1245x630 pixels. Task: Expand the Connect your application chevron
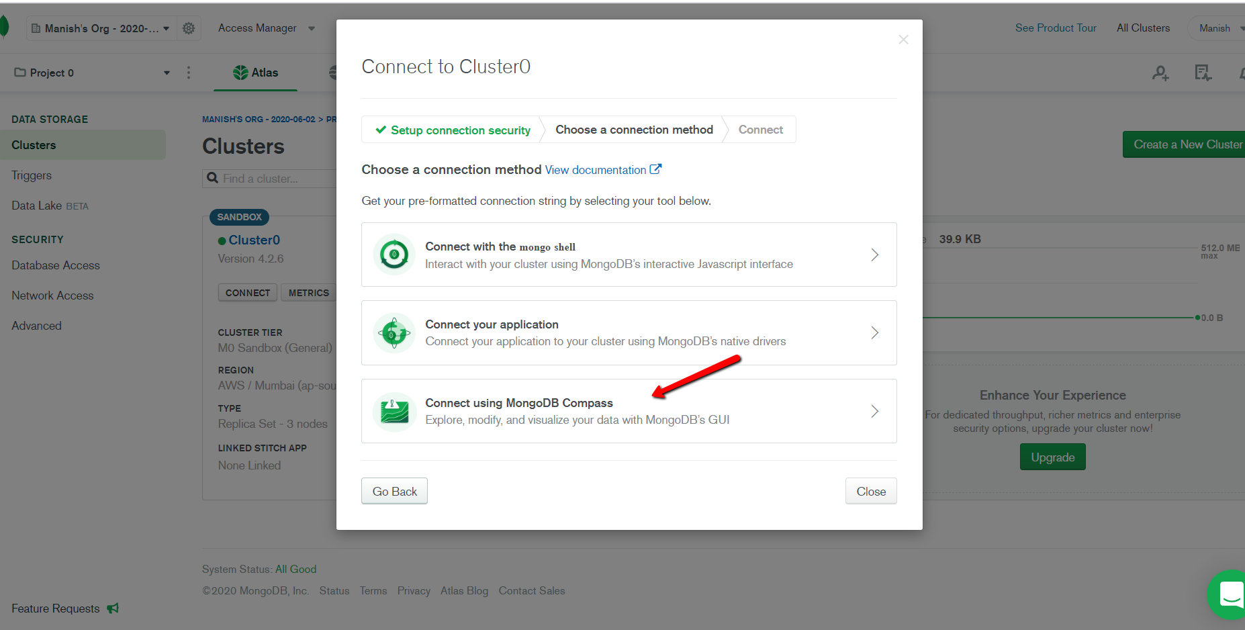pyautogui.click(x=874, y=332)
